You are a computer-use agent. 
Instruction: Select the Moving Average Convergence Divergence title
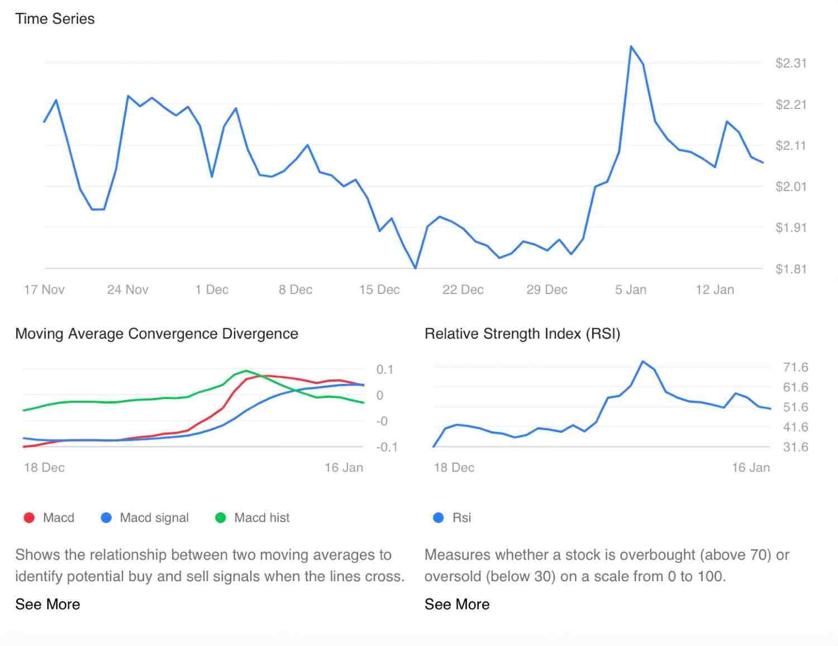[x=156, y=334]
